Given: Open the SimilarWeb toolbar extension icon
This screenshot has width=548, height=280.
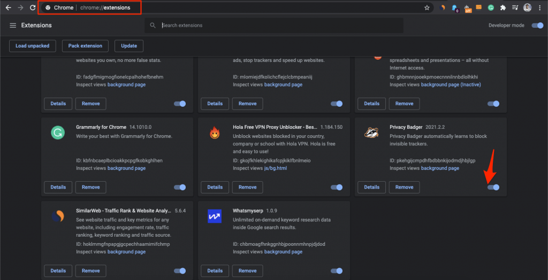Looking at the screenshot, I should [442, 8].
